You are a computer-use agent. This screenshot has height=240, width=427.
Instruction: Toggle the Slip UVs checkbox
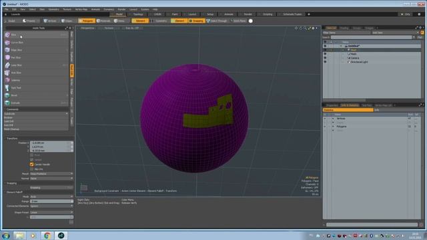[31, 169]
